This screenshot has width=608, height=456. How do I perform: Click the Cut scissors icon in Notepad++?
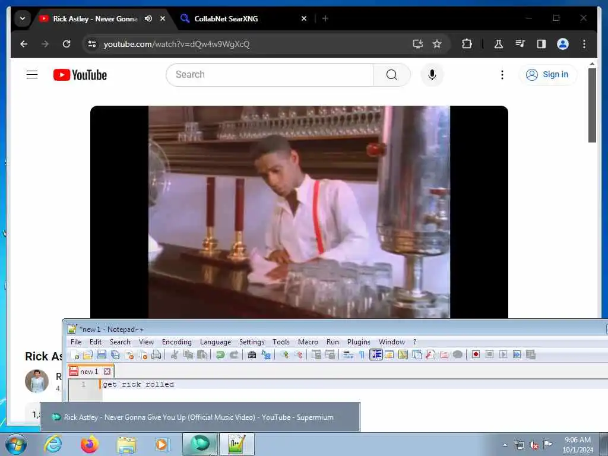click(175, 355)
